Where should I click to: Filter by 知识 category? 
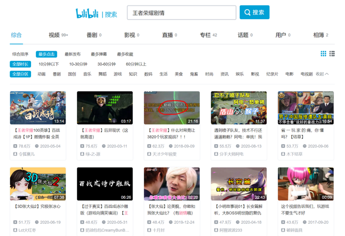[x=133, y=74]
